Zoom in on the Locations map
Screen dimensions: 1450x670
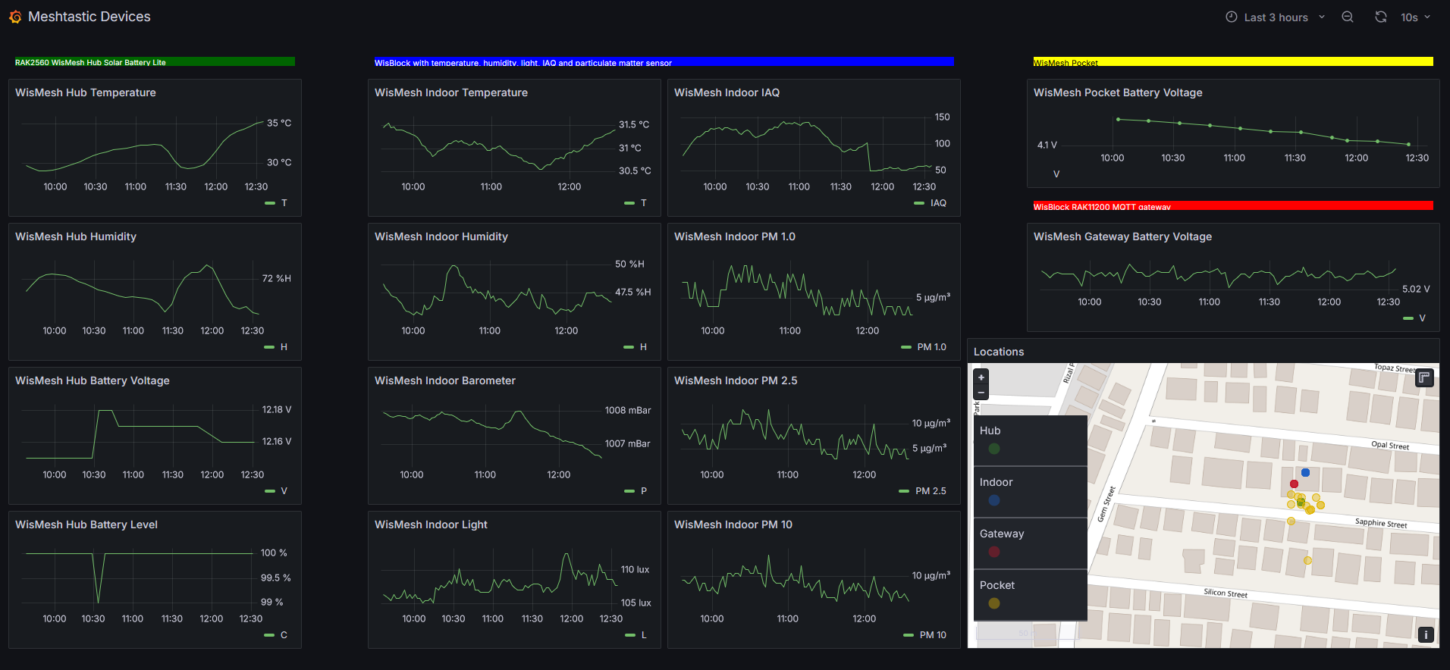(x=981, y=377)
